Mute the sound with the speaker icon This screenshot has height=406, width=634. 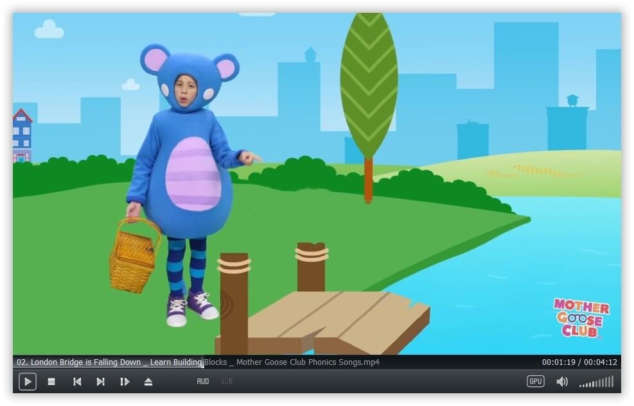[x=561, y=382]
